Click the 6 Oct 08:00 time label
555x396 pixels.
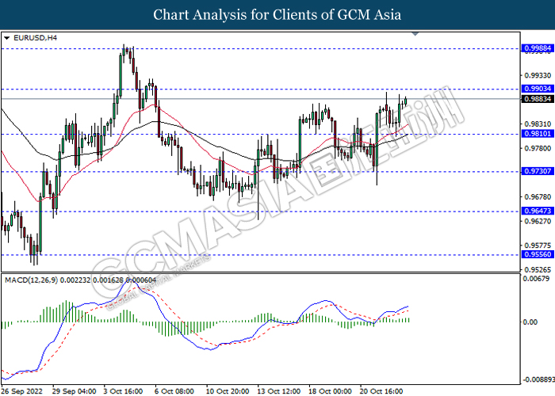point(174,391)
